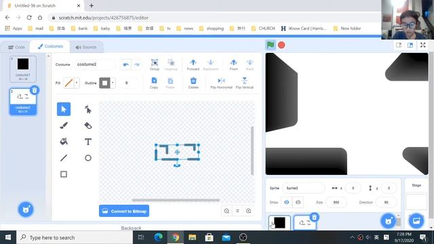Click the canvas horizontal scrollbar
This screenshot has width=434, height=244.
176,200
